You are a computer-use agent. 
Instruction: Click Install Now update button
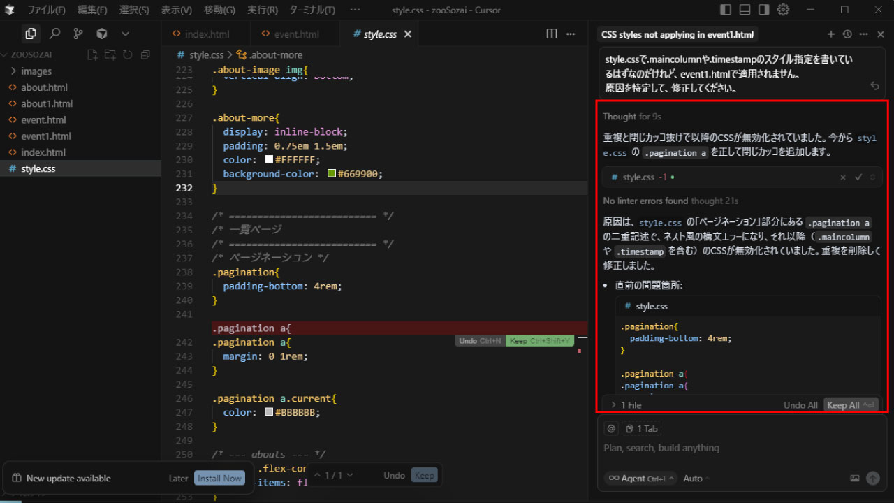[219, 479]
